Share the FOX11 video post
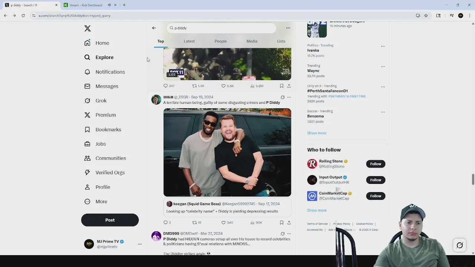Image resolution: width=475 pixels, height=267 pixels. point(289,86)
